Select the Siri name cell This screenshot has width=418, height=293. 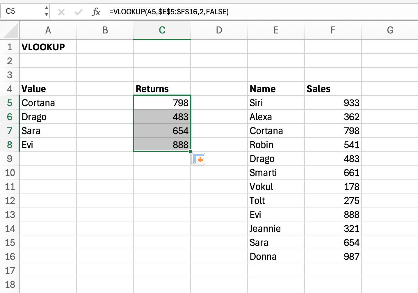pyautogui.click(x=276, y=103)
